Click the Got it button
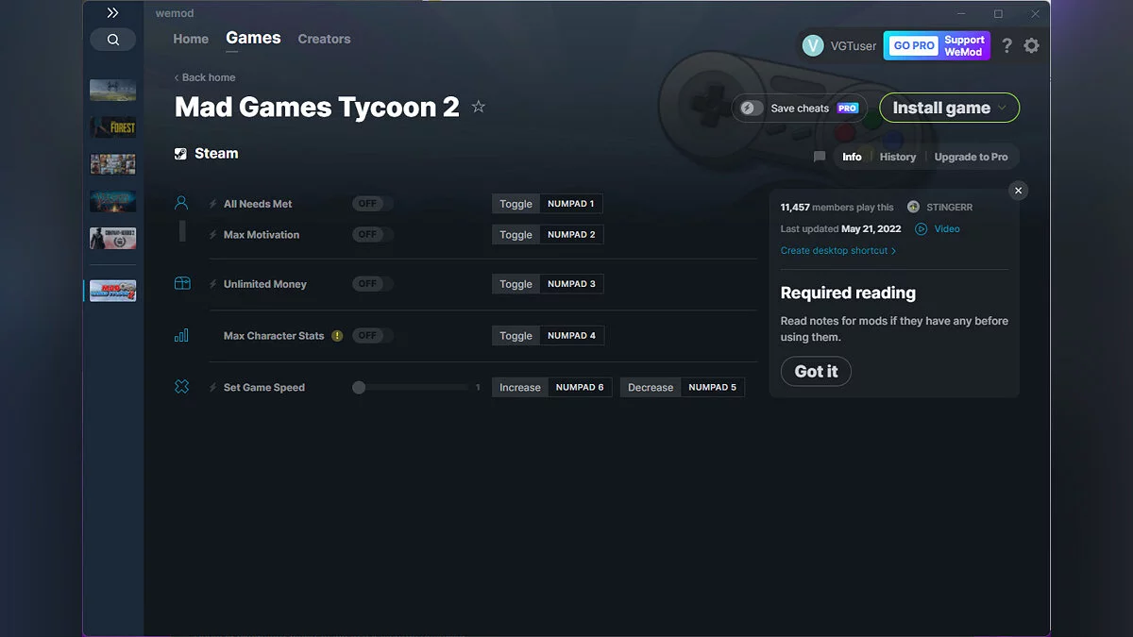The height and width of the screenshot is (637, 1133). click(x=815, y=371)
